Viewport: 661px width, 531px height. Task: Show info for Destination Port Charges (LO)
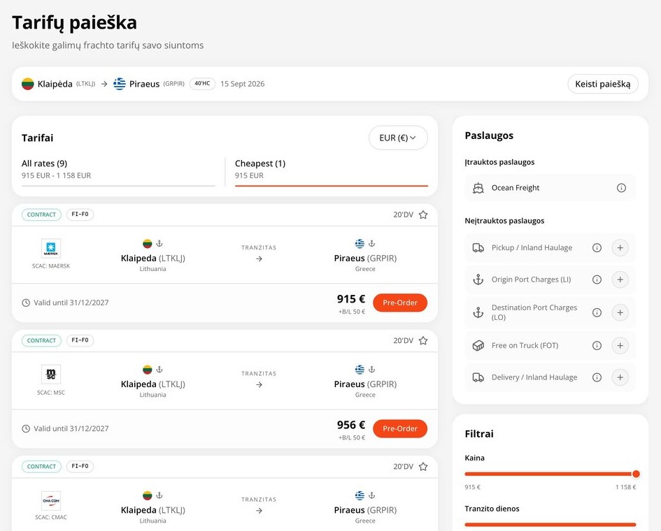(597, 312)
